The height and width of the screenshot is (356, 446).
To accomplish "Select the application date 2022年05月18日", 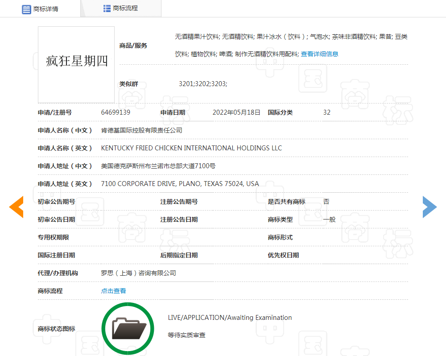I will coord(236,112).
